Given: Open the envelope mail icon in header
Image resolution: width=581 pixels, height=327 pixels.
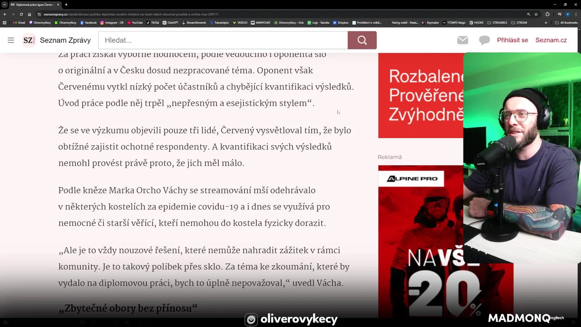Looking at the screenshot, I should tap(463, 40).
